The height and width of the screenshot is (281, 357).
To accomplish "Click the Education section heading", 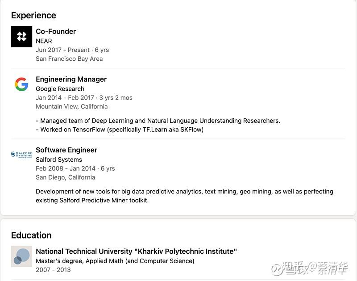I will [31, 235].
